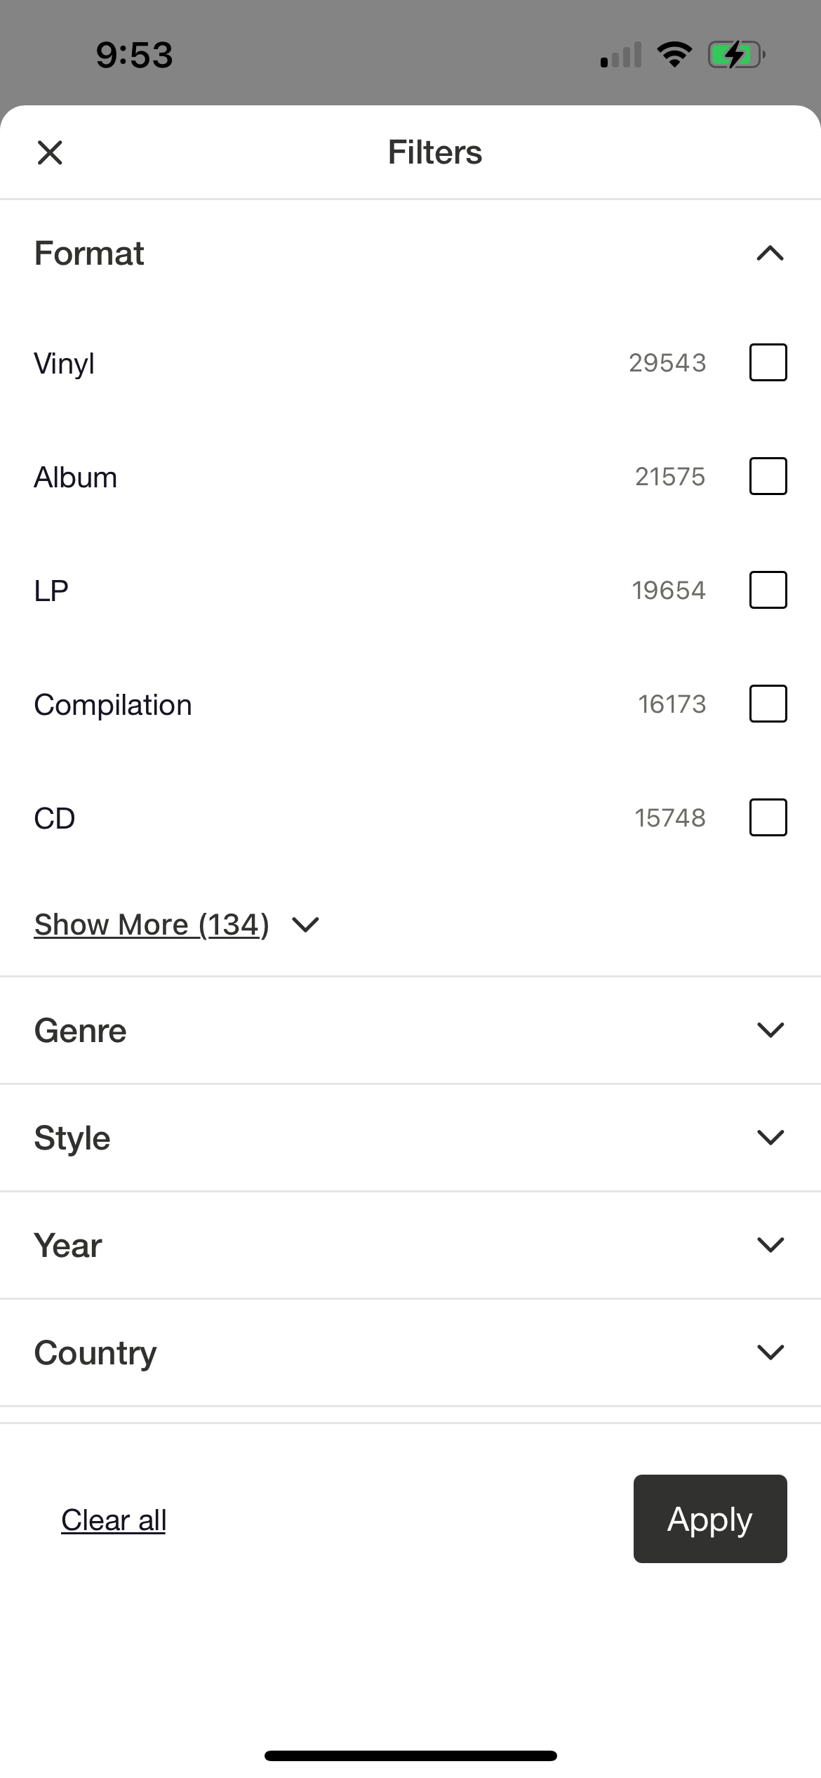Expand the Genre filter chevron
The height and width of the screenshot is (1778, 821).
[770, 1030]
